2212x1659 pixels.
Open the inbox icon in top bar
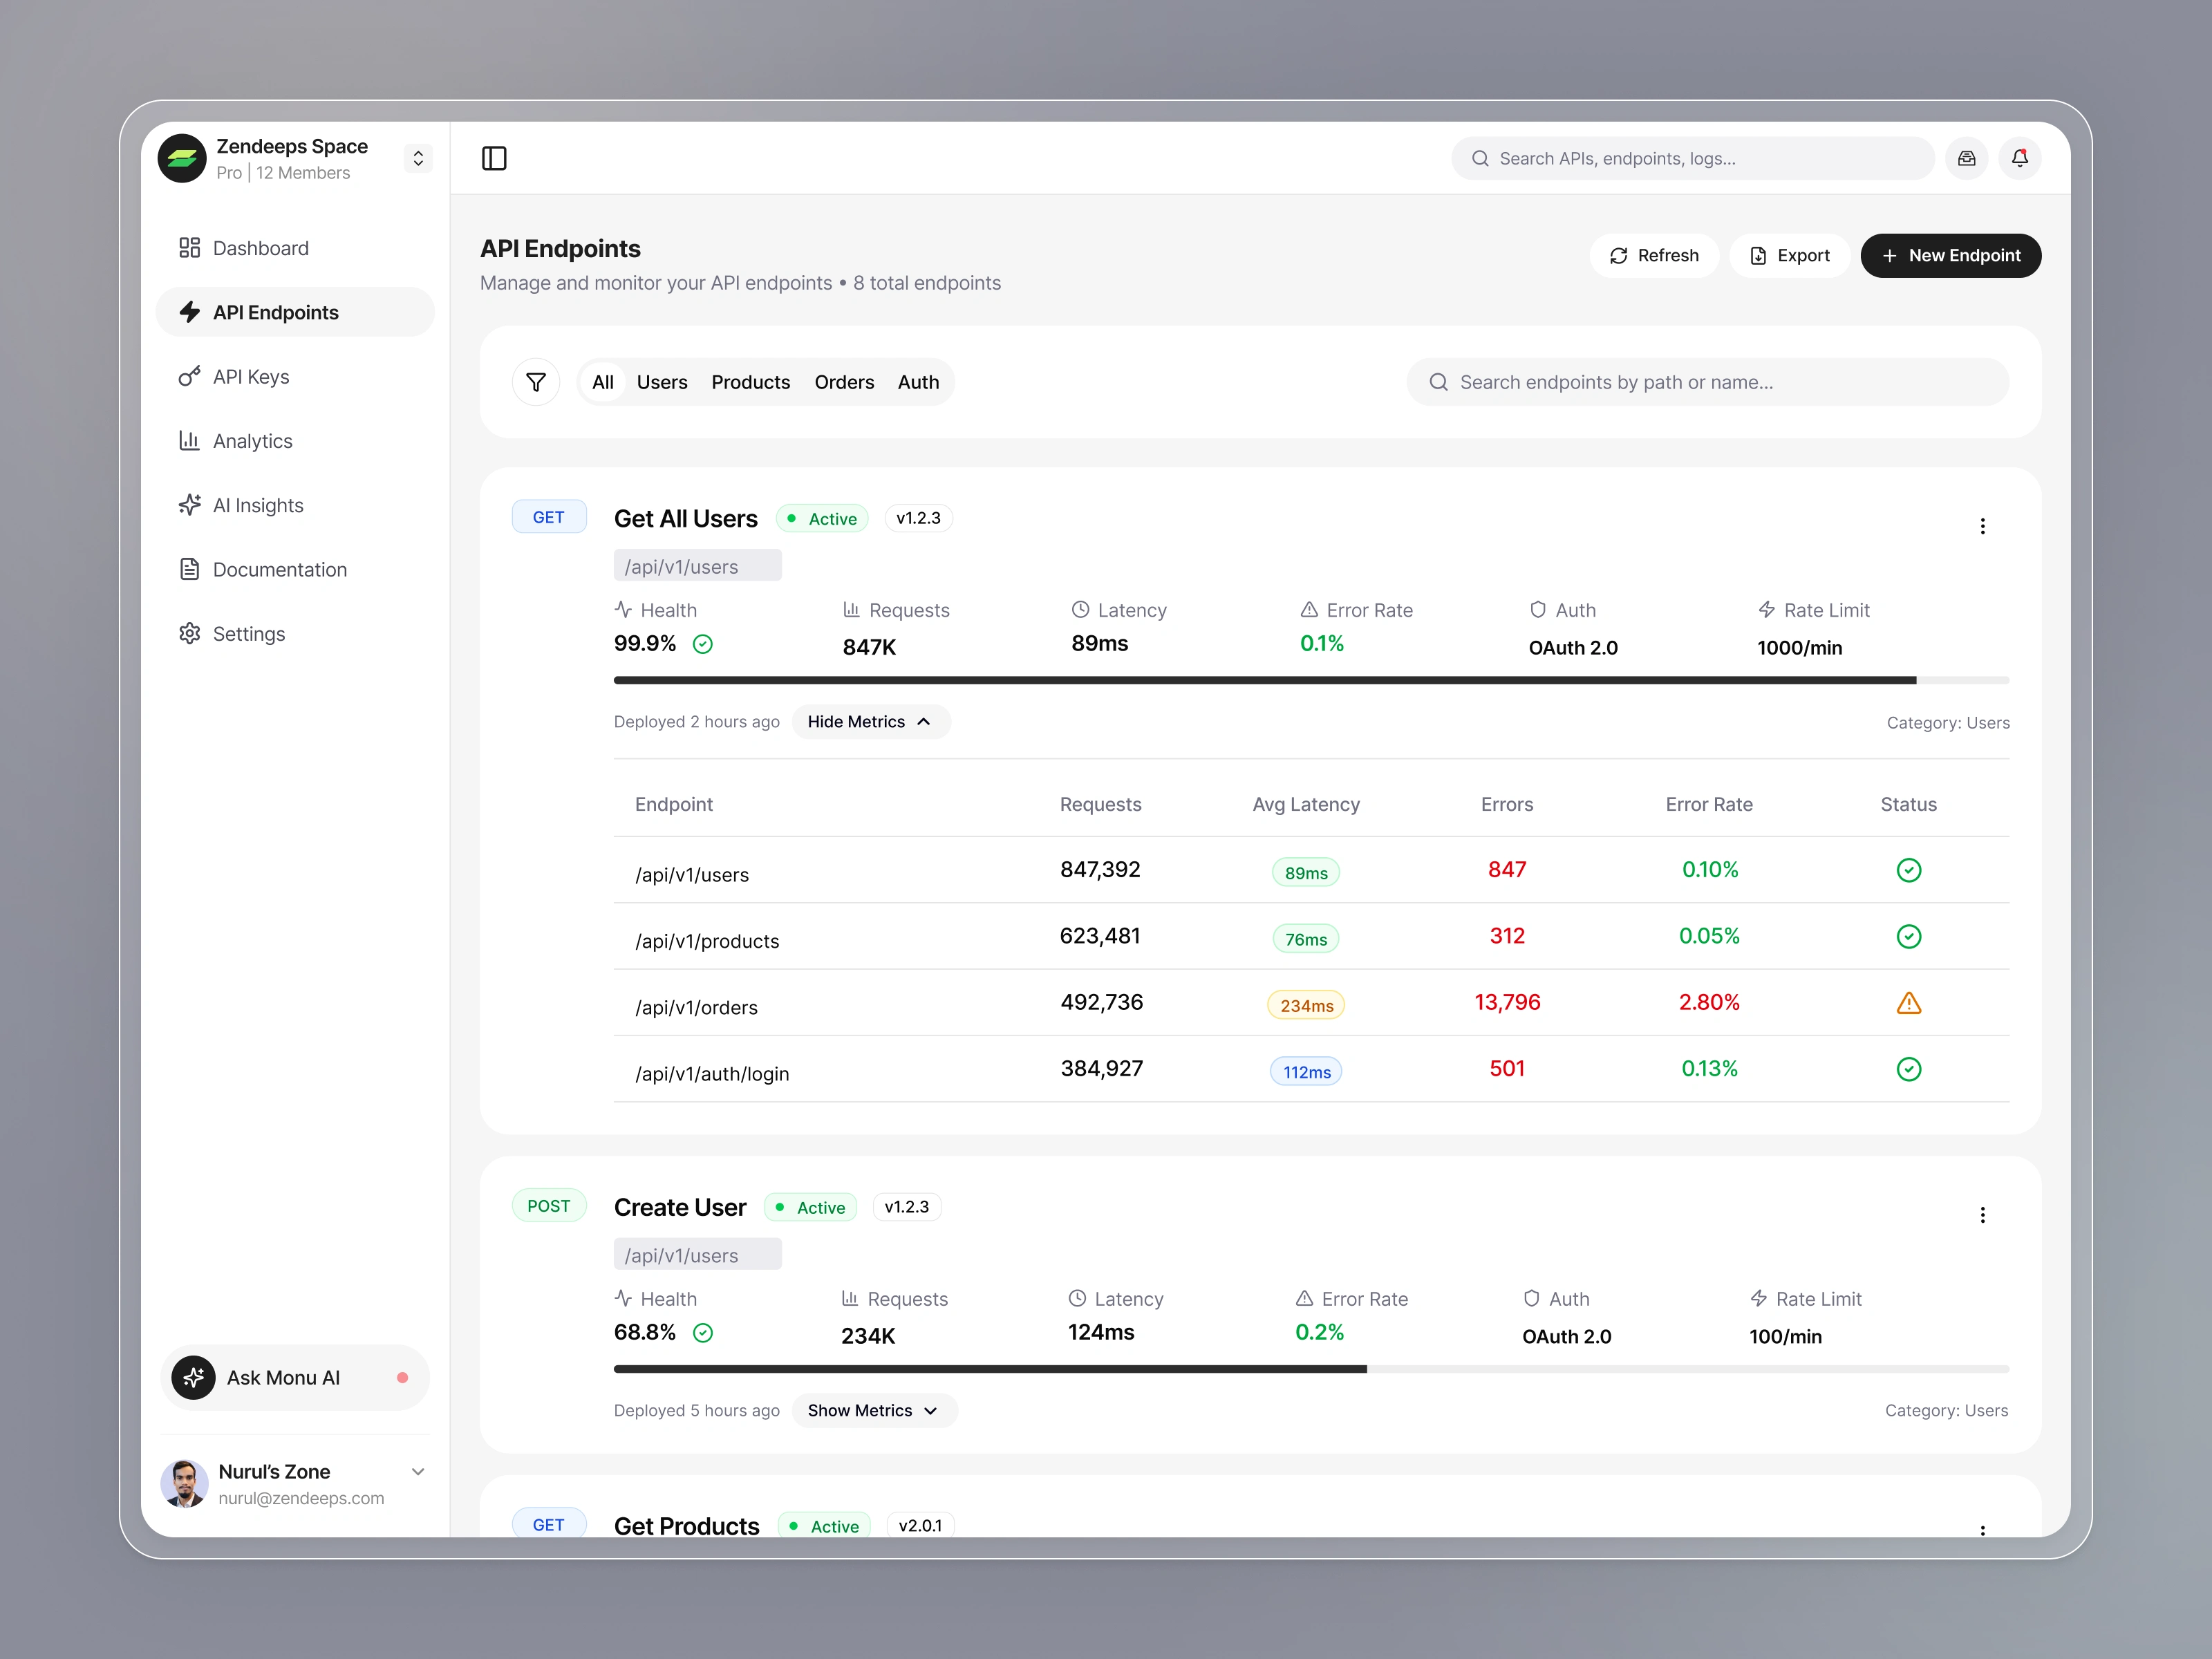[1966, 158]
